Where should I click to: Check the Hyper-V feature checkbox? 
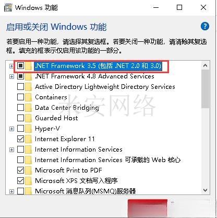(x=20, y=129)
